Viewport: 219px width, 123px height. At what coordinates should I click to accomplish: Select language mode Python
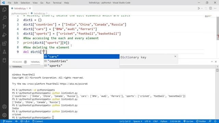(164, 121)
